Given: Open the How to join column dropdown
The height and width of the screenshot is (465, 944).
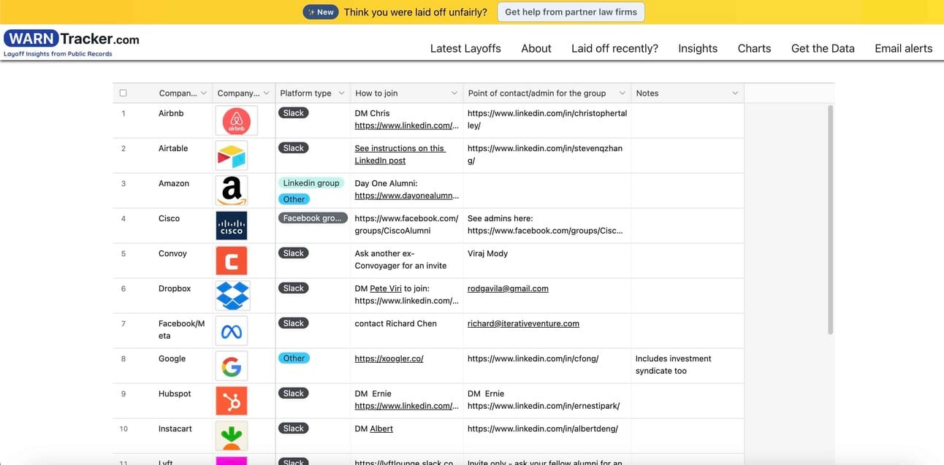Looking at the screenshot, I should 454,93.
